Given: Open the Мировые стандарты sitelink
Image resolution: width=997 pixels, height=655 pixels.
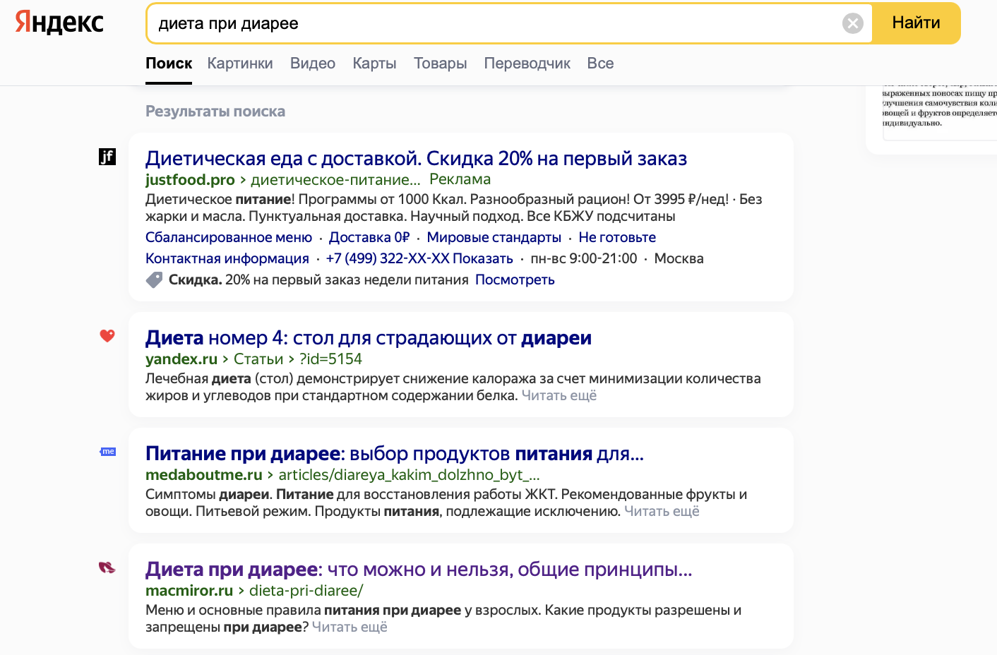Looking at the screenshot, I should click(x=494, y=237).
